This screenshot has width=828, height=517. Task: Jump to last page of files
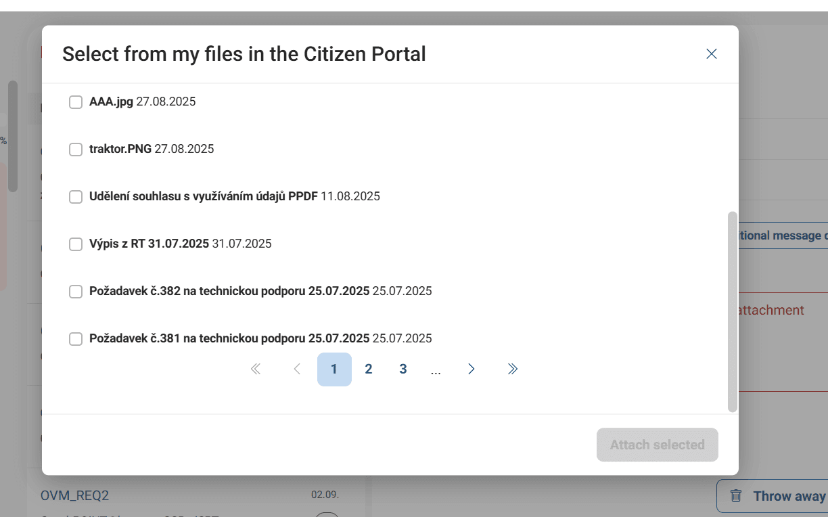[513, 369]
